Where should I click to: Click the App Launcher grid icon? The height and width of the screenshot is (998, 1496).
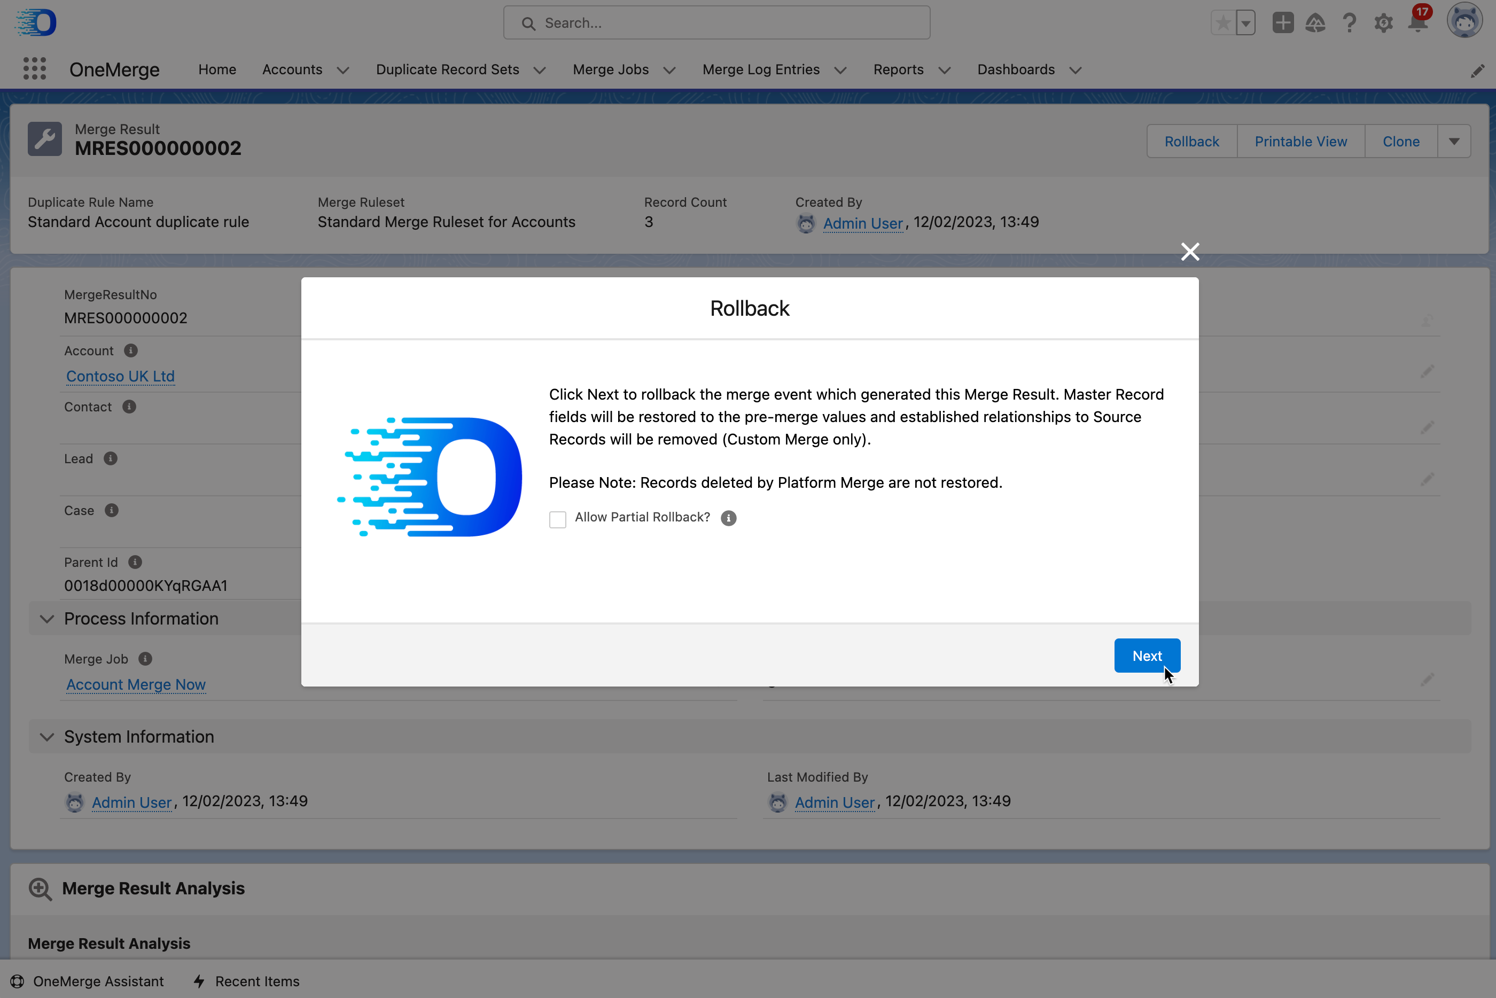click(x=34, y=69)
